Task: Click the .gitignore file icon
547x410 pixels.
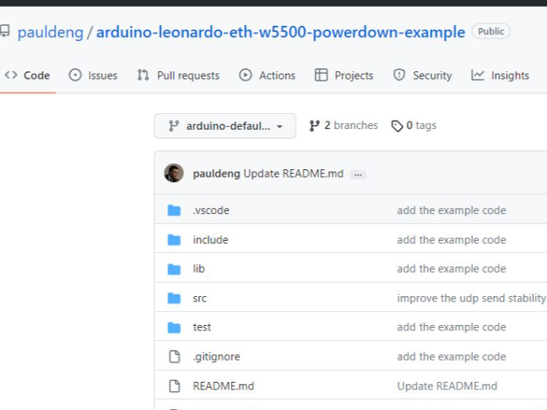Action: coord(174,357)
